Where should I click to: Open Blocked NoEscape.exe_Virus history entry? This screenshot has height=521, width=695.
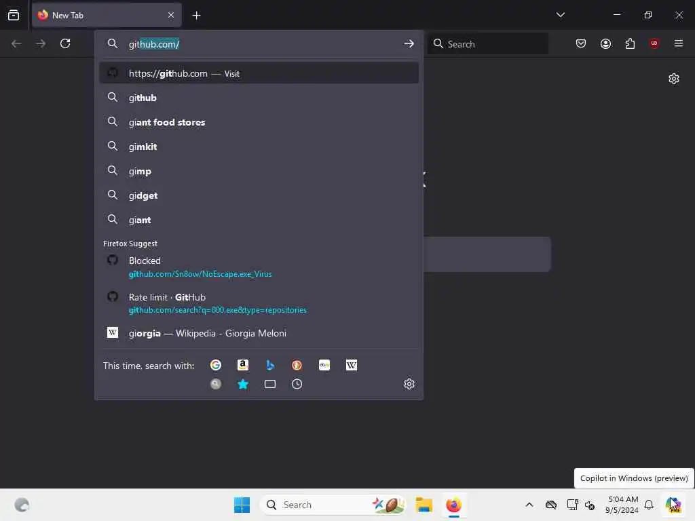259,267
